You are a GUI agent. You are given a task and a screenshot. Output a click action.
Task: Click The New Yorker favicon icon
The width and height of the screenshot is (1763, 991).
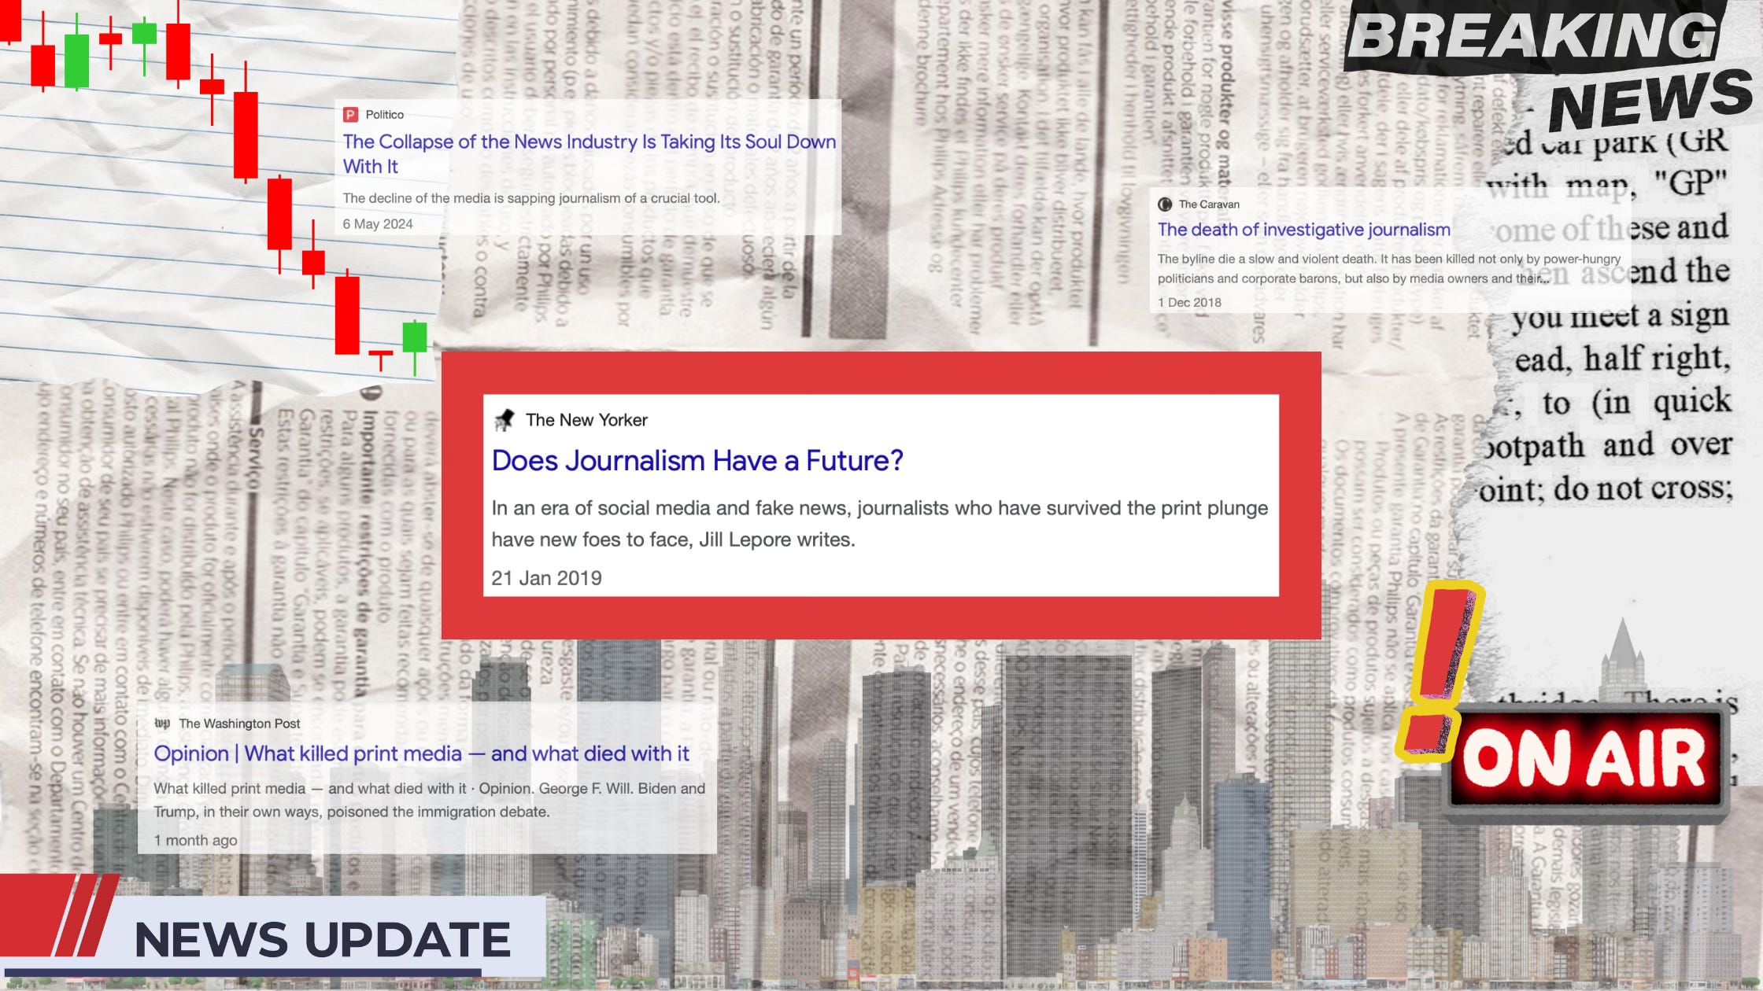pos(504,420)
